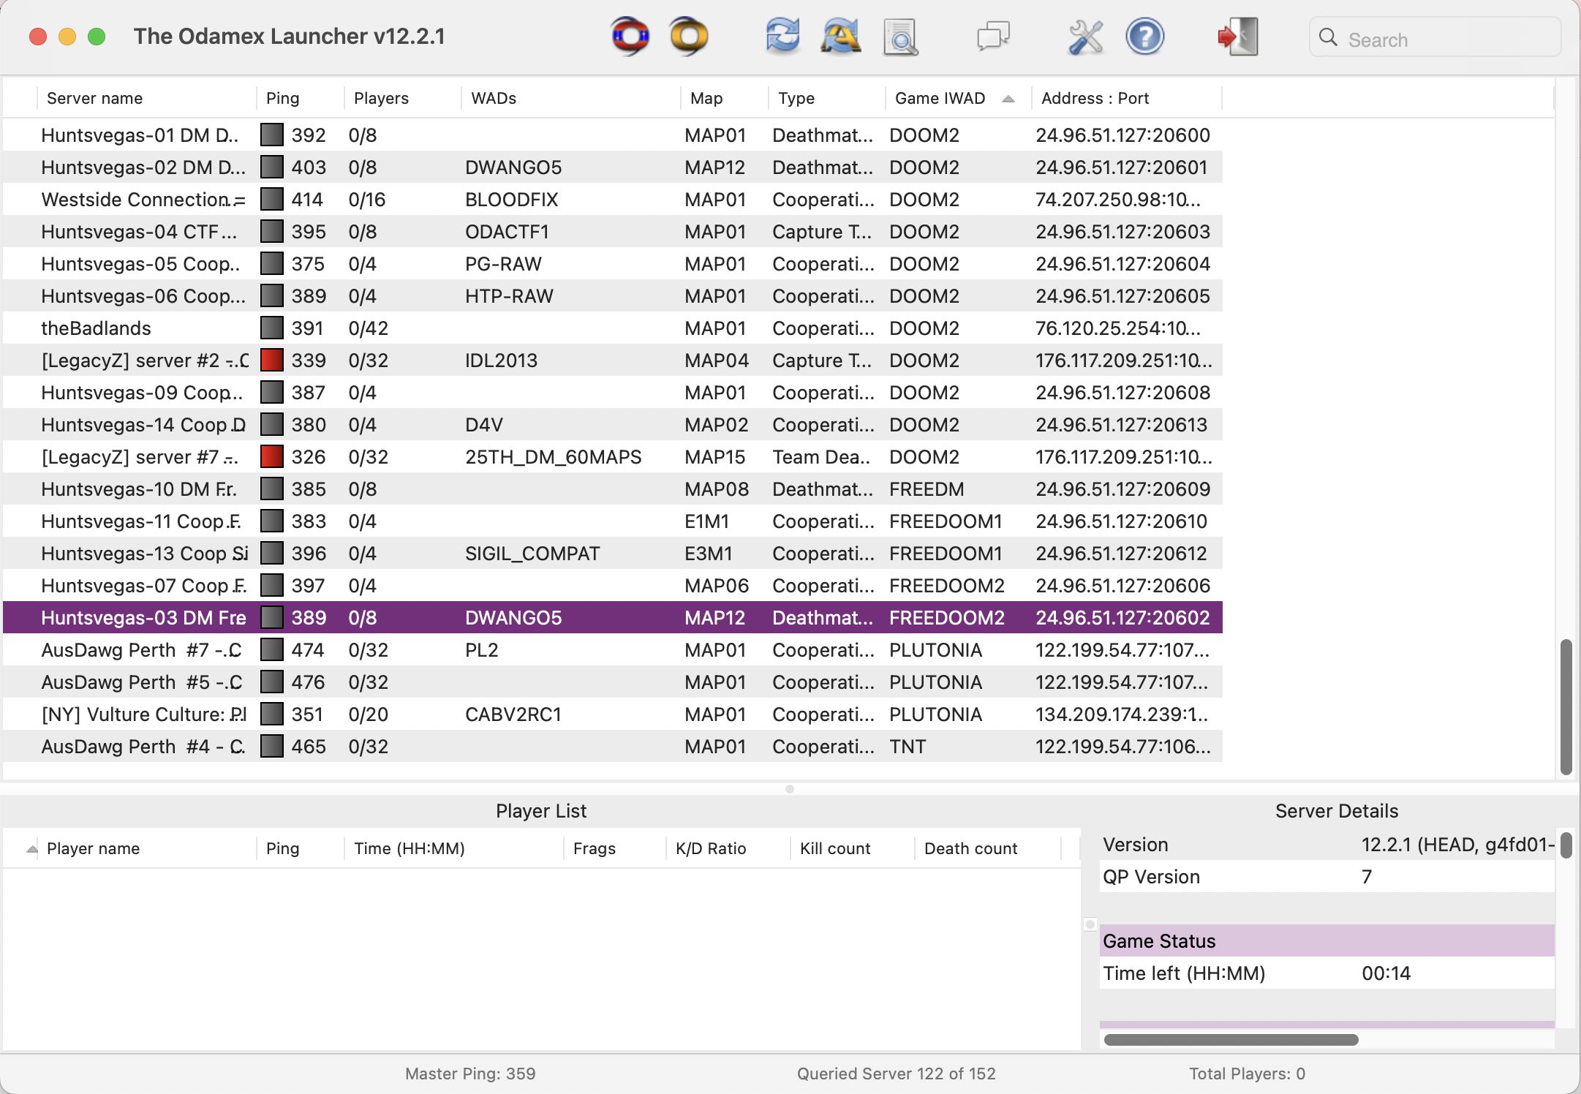Screen dimensions: 1581x1094
Task: Select the AusDawg Perth #5 server name
Action: click(141, 682)
